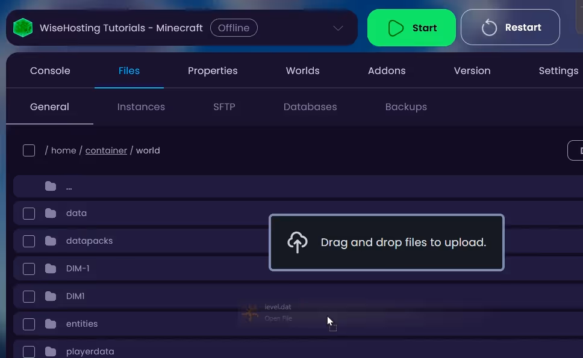Click the green Minecraft server cube icon
Image resolution: width=583 pixels, height=358 pixels.
click(23, 28)
